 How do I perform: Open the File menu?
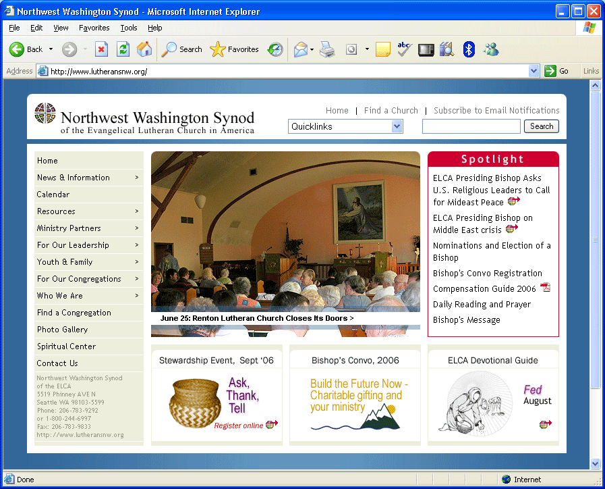click(14, 28)
